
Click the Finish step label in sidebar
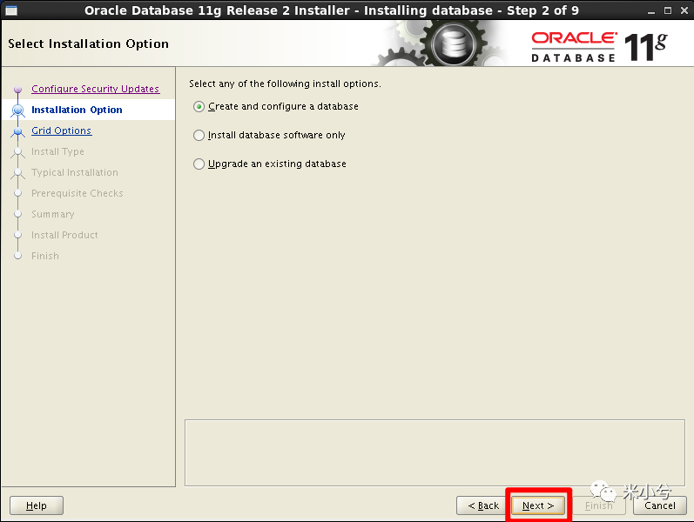(45, 256)
